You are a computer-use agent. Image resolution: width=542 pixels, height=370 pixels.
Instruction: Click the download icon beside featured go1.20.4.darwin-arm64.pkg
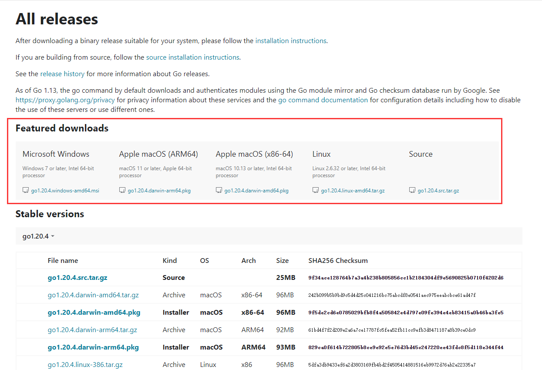point(122,190)
